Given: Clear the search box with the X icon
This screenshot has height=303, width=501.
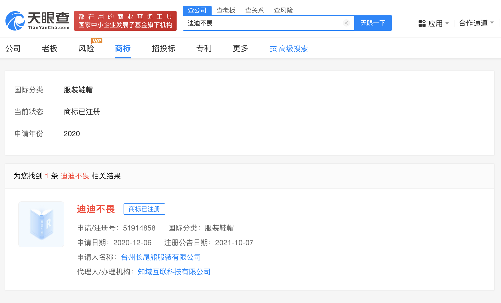Looking at the screenshot, I should tap(346, 23).
